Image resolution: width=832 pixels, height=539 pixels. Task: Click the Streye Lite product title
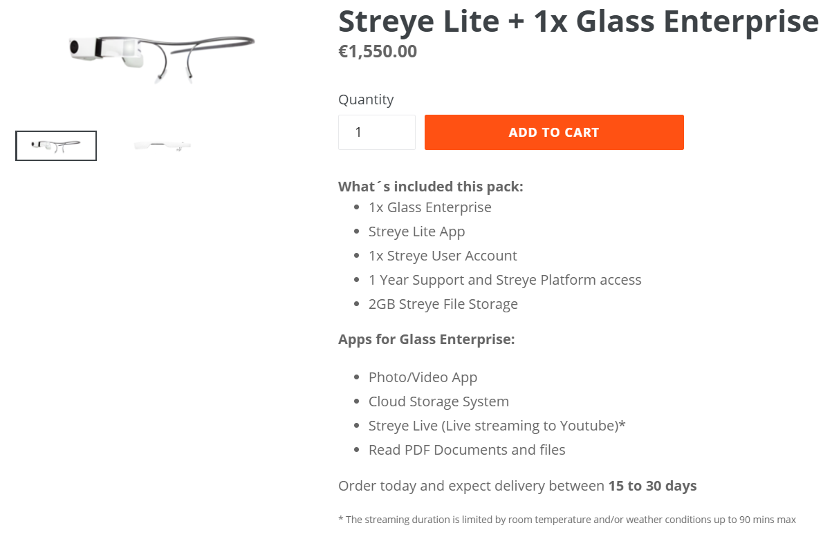[578, 21]
